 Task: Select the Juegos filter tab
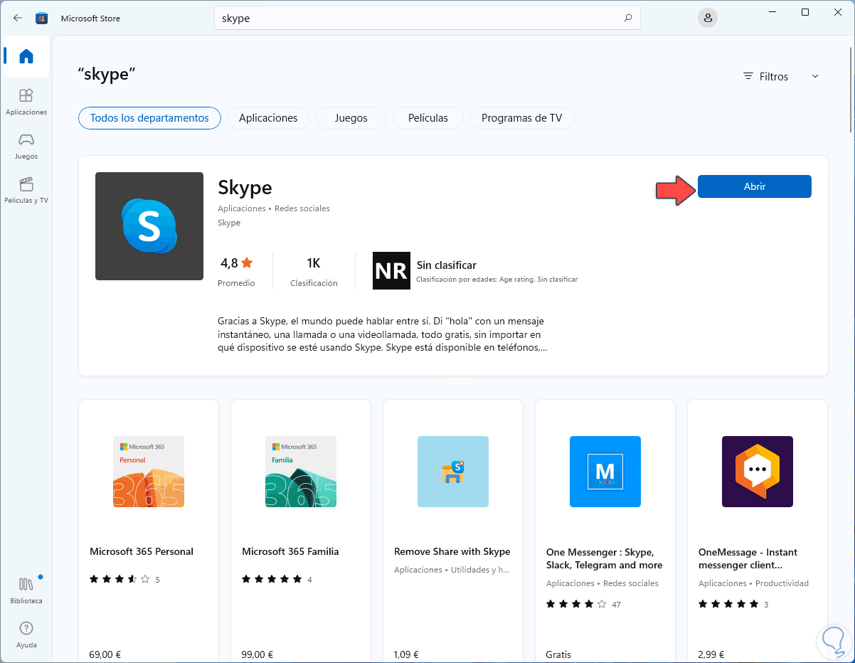coord(351,118)
